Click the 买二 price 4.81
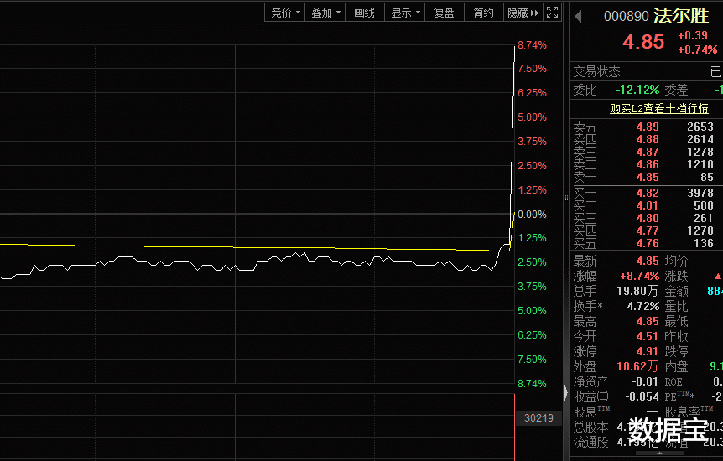This screenshot has height=461, width=723. coord(648,205)
